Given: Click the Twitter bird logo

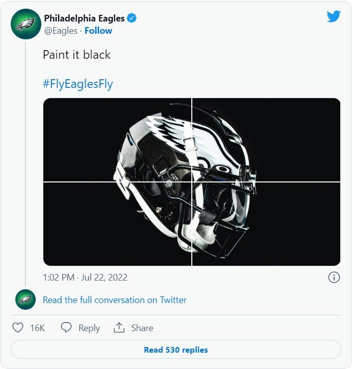Looking at the screenshot, I should [334, 16].
